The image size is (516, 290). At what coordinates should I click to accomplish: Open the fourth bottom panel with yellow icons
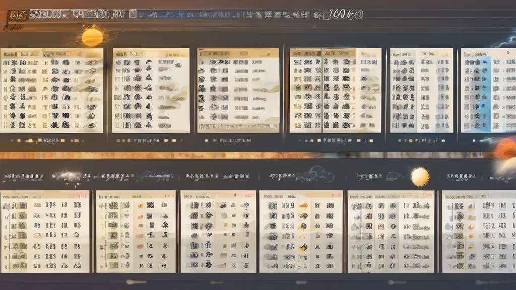point(300,232)
